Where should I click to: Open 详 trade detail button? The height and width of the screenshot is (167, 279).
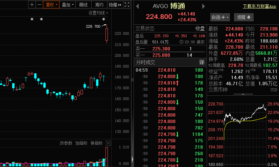202,62
